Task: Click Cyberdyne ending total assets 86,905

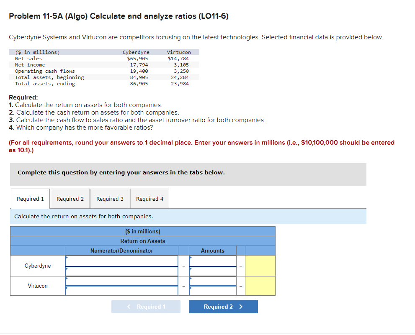Action: tap(139, 84)
